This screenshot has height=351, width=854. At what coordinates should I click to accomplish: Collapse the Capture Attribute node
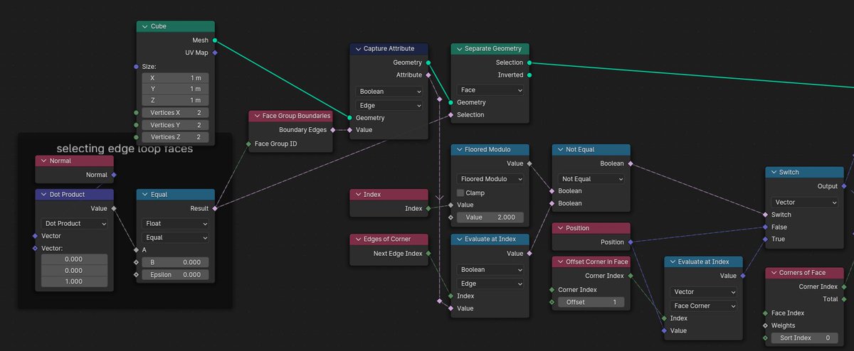pyautogui.click(x=357, y=49)
